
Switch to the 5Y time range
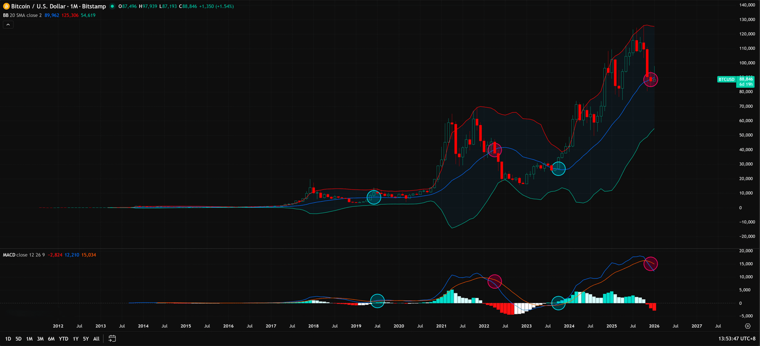86,339
